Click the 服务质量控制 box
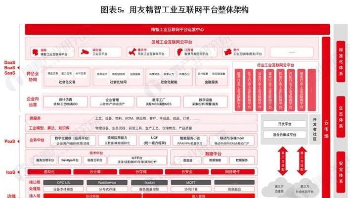Screen dimensions: 350x198 point(149,189)
